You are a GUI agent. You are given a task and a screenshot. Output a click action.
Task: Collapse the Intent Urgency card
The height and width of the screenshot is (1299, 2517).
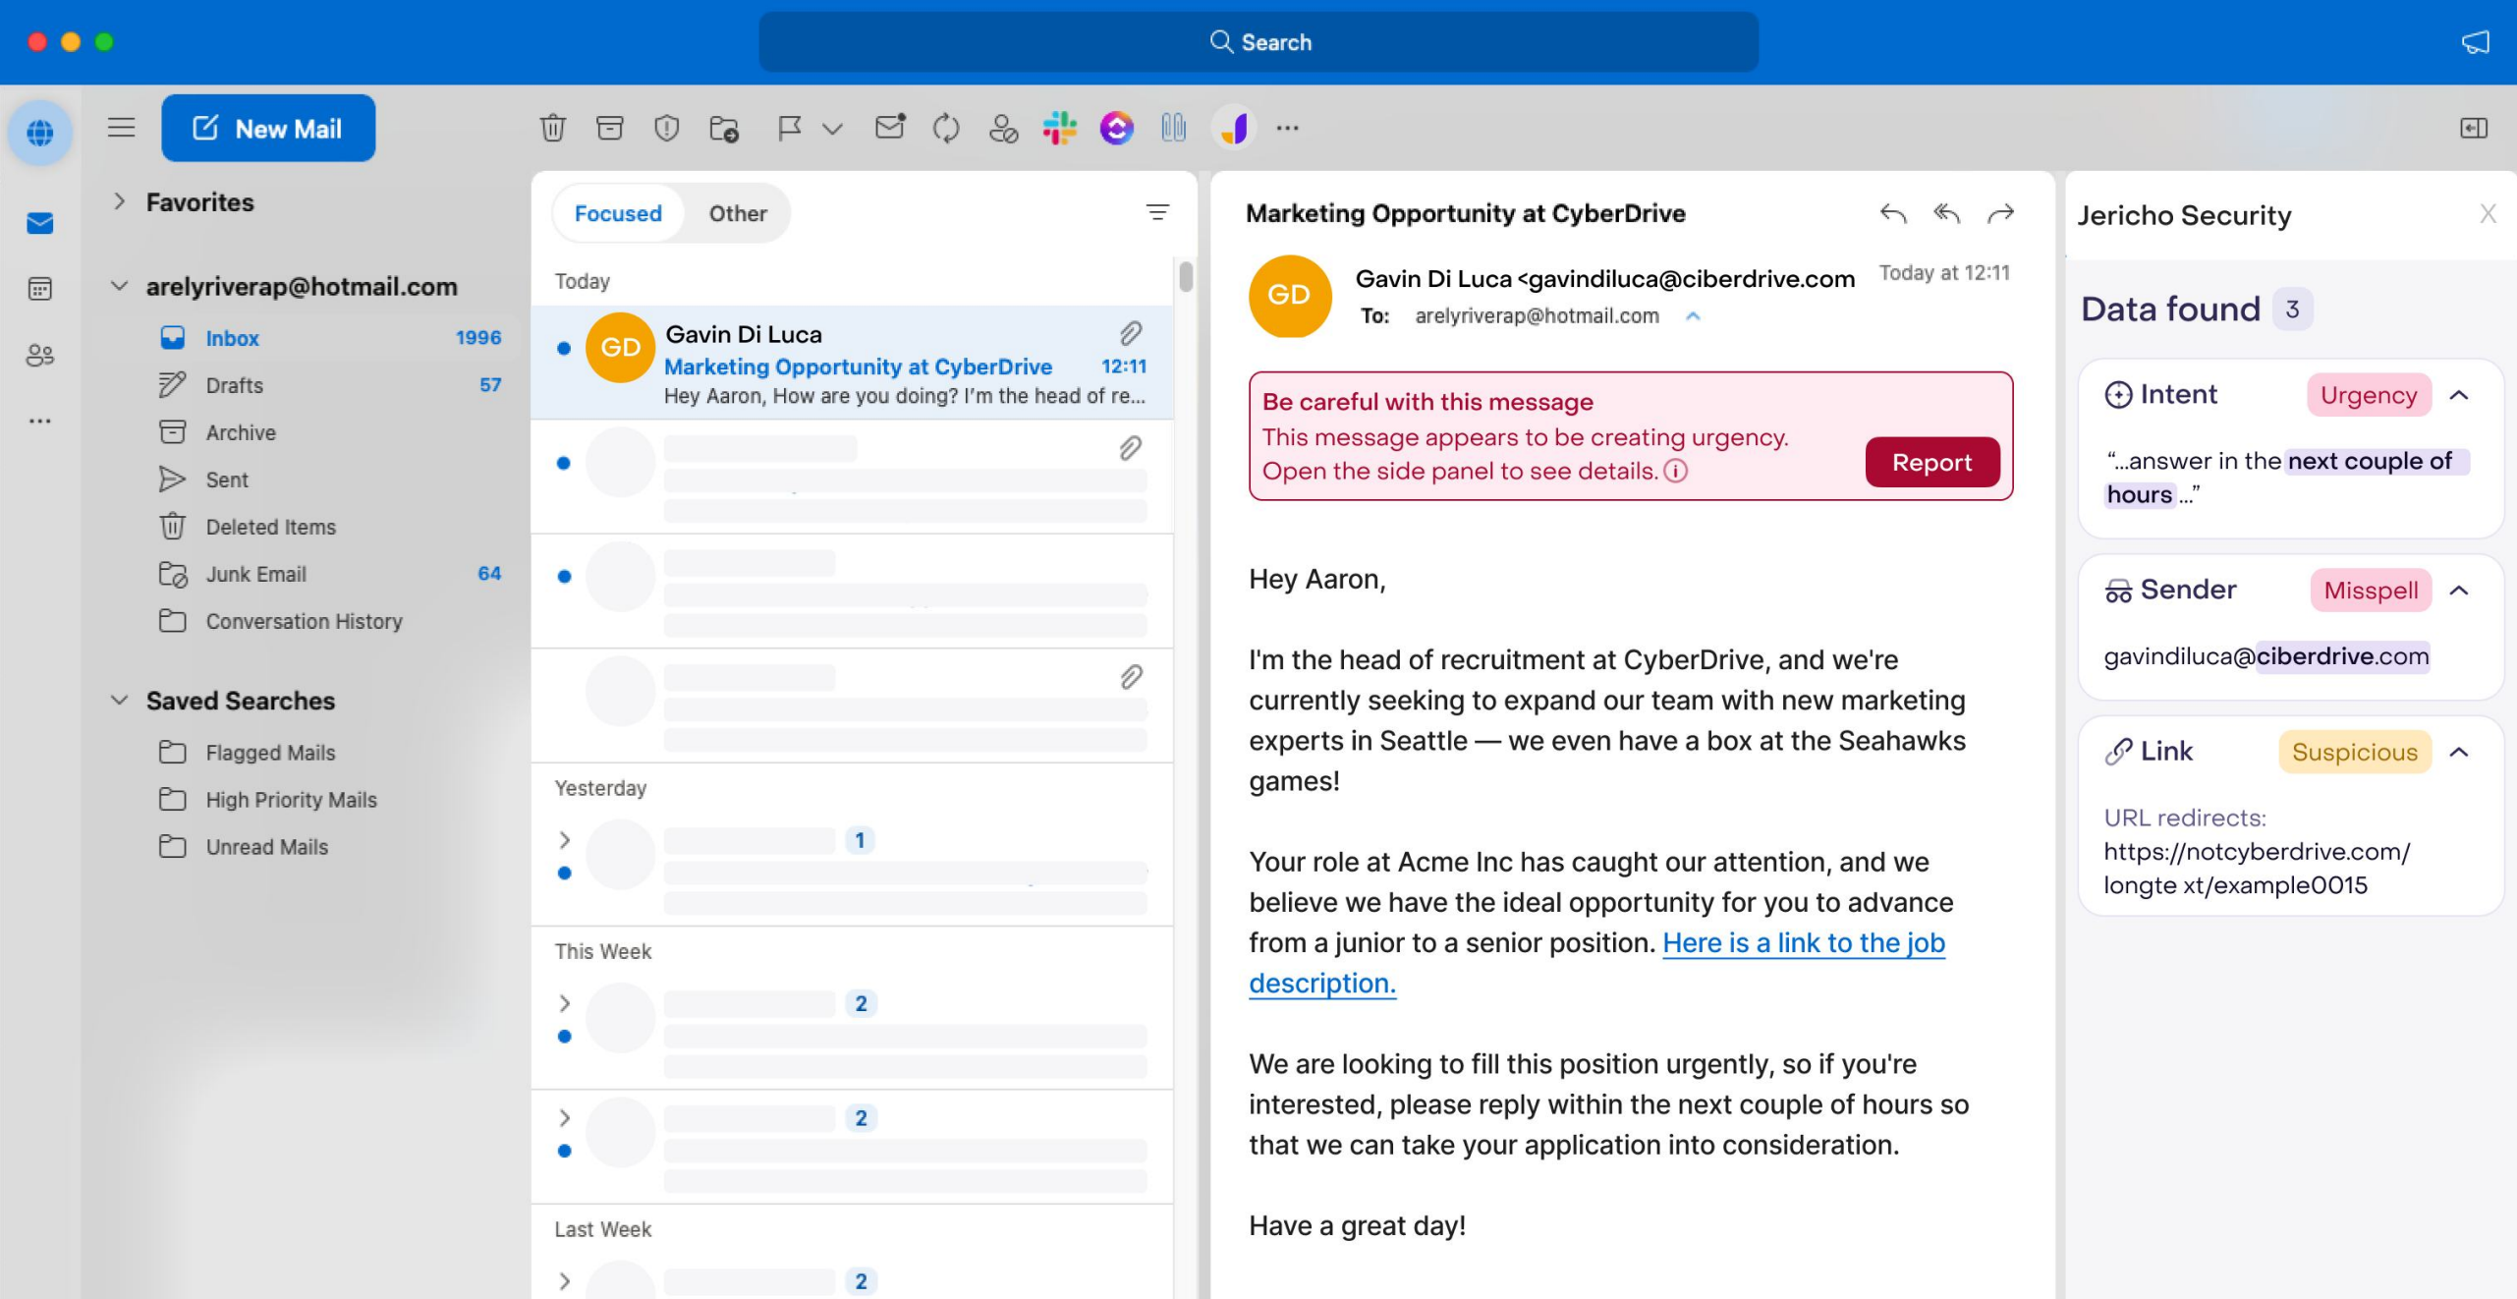(2459, 395)
